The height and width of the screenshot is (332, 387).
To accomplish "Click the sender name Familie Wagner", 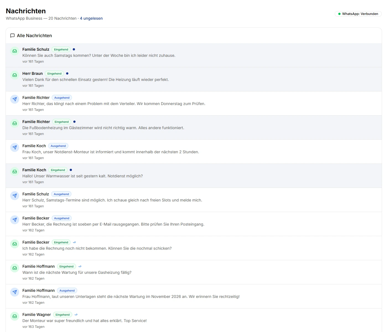I will 37,315.
